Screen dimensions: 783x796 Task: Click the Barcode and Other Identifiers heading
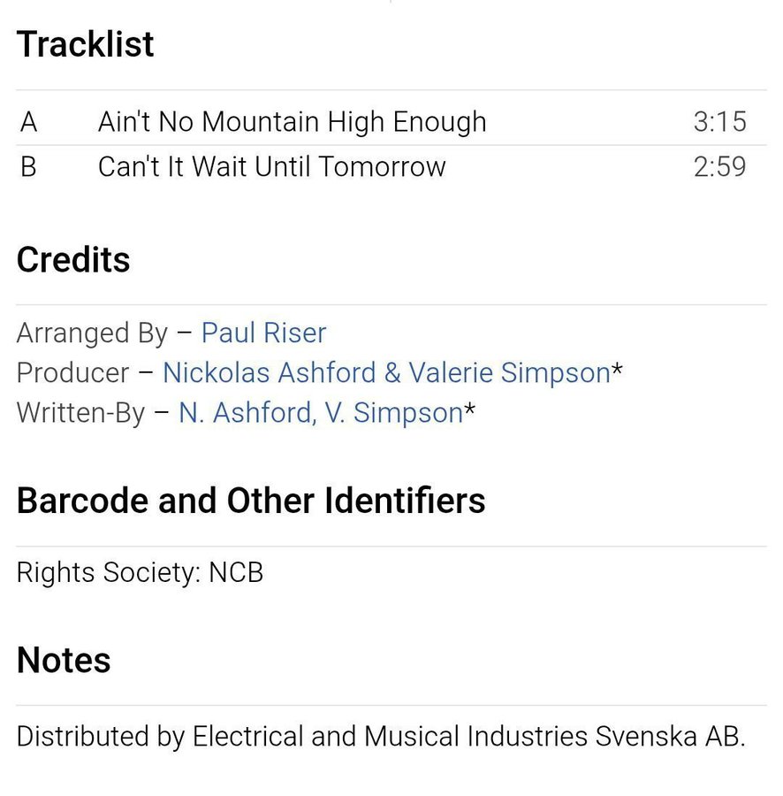tap(251, 501)
